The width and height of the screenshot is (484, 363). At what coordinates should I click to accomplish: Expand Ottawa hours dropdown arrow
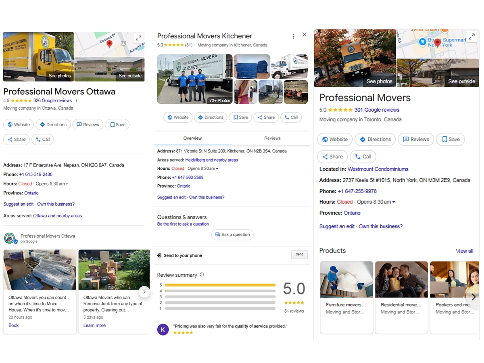(67, 184)
